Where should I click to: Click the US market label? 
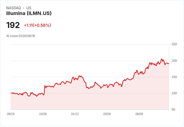(x=29, y=8)
